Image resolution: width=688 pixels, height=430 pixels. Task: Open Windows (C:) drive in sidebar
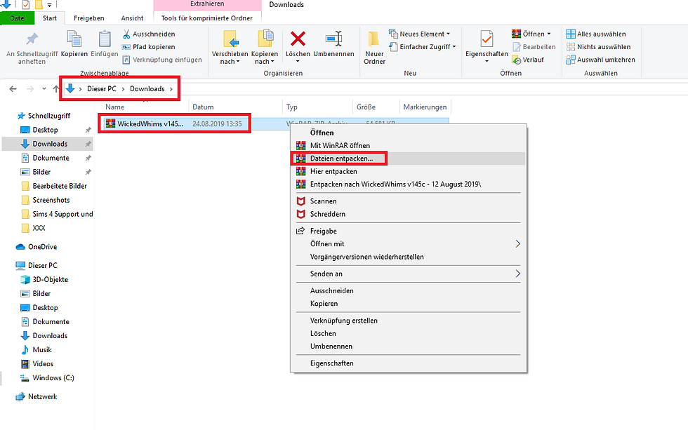(x=53, y=378)
